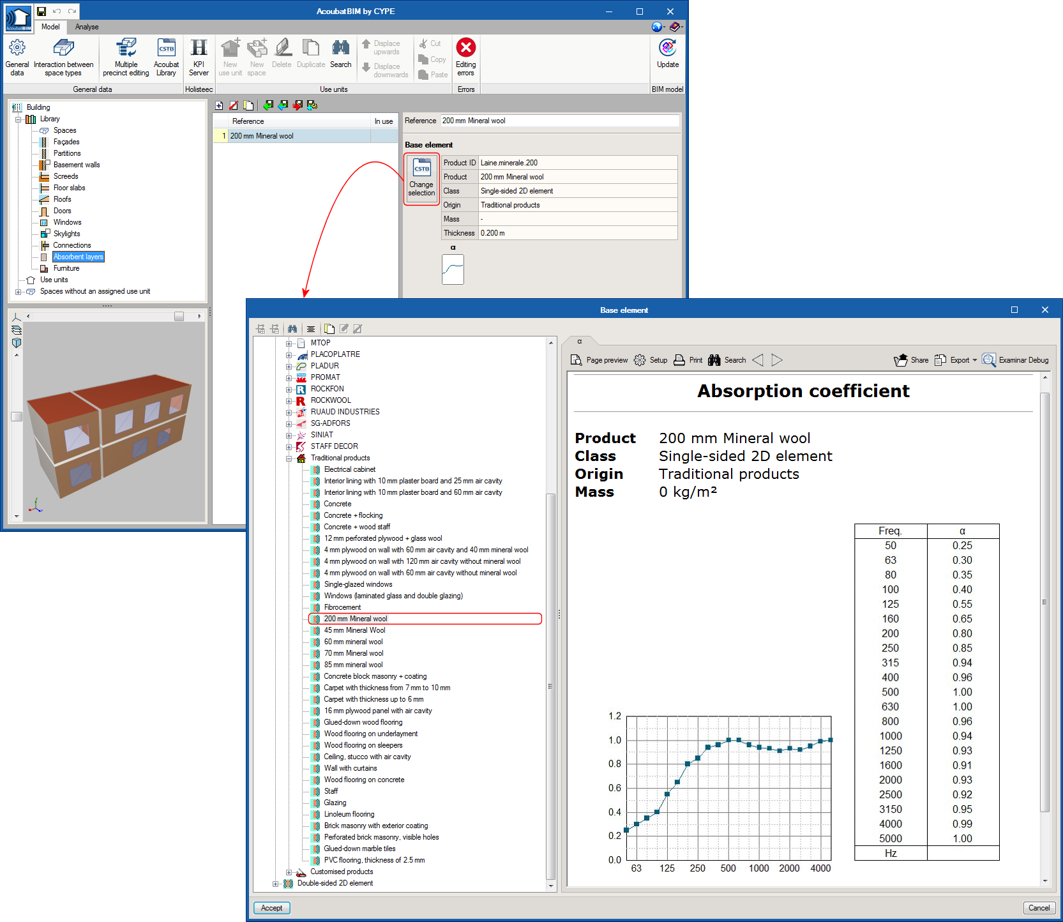Open Page preview of the report
The height and width of the screenshot is (922, 1063).
599,360
